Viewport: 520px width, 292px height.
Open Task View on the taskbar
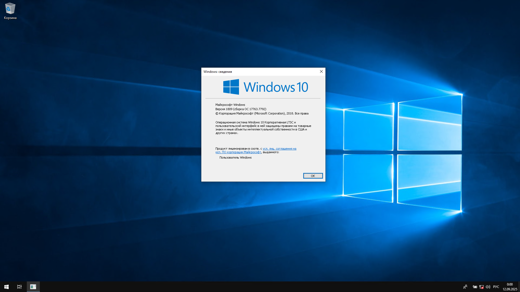pyautogui.click(x=20, y=287)
